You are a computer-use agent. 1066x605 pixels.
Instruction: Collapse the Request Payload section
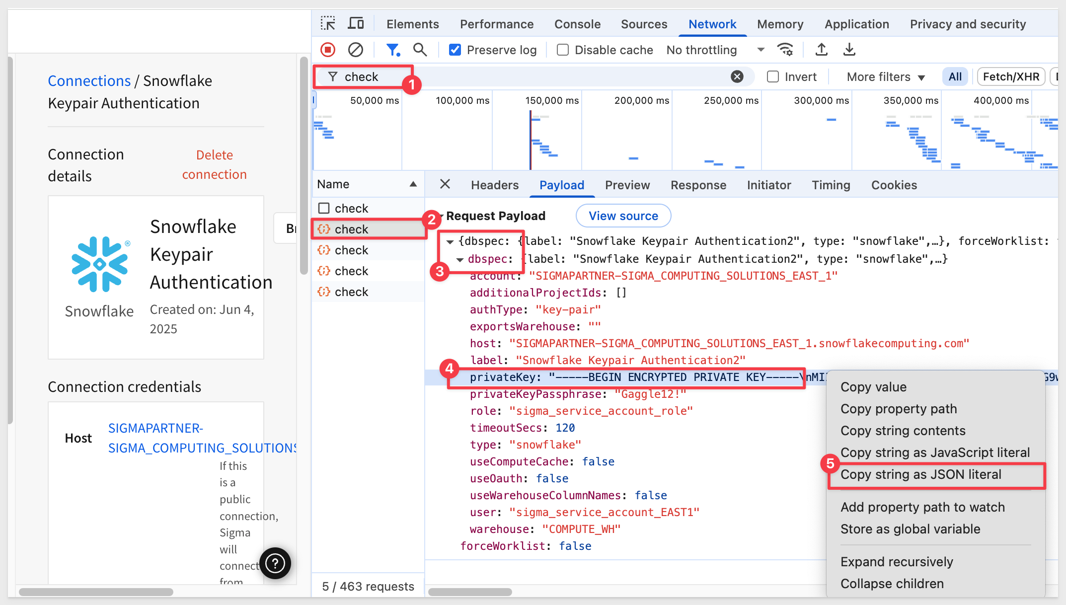441,216
